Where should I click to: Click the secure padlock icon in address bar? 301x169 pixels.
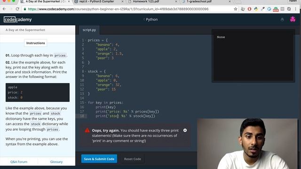click(x=25, y=9)
